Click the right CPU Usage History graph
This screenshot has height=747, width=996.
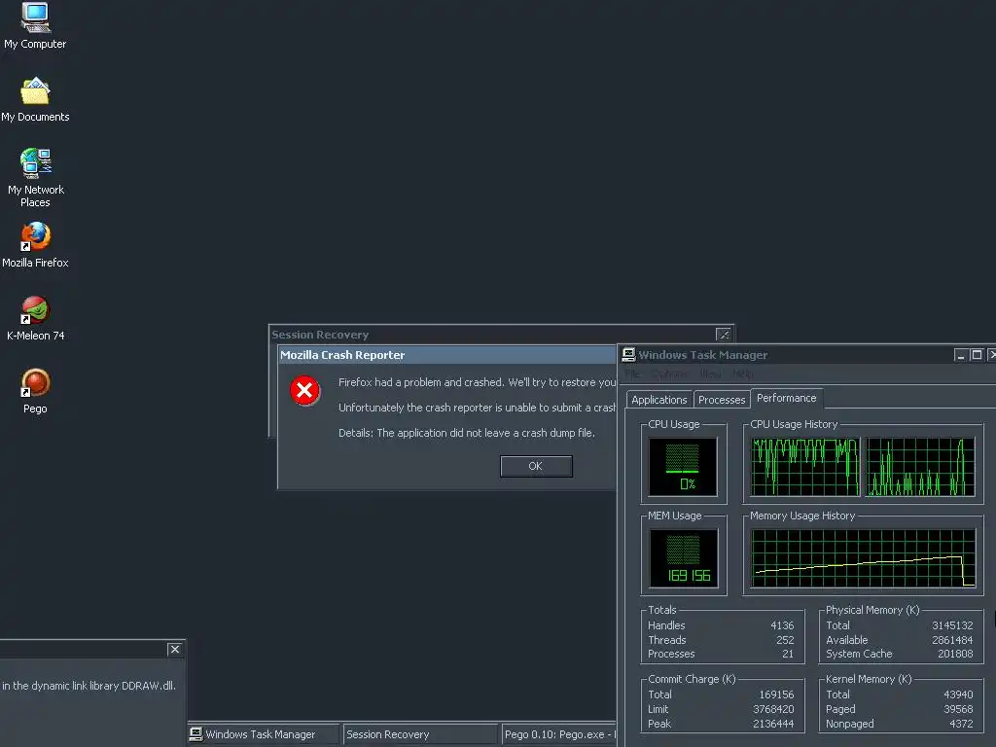pyautogui.click(x=920, y=467)
